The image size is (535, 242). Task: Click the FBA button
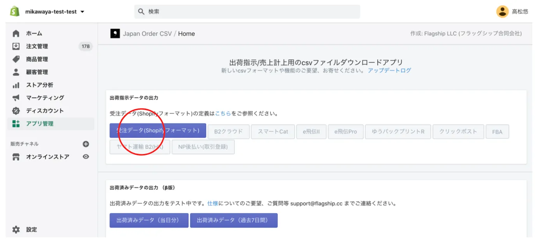(497, 132)
